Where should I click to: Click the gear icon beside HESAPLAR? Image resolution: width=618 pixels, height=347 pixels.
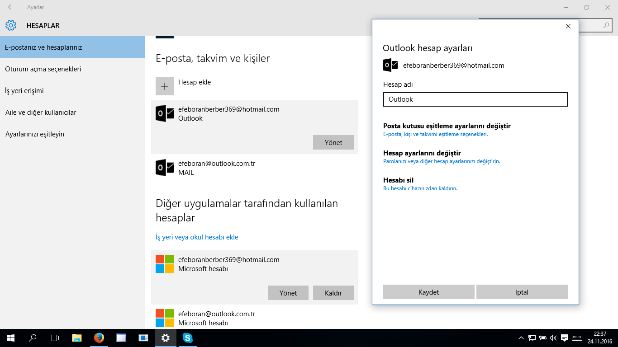tap(11, 25)
